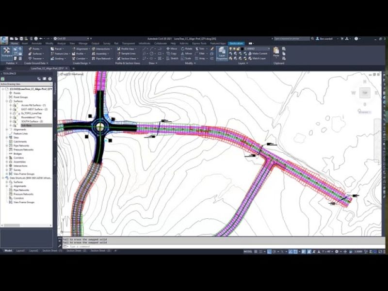Screen dimensions: 388x291
Task: Toggle layer lock padlock icon
Action: coord(238,49)
